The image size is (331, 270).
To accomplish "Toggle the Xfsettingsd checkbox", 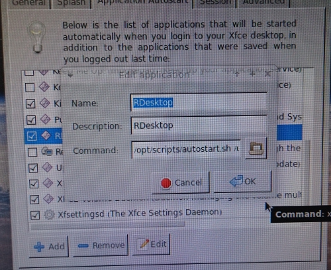I will [35, 215].
